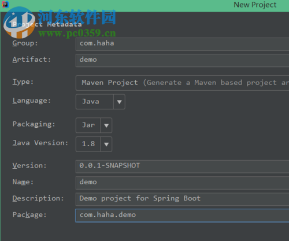Click the Package field containing com.haha.demo
The image size is (289, 241).
click(x=182, y=216)
